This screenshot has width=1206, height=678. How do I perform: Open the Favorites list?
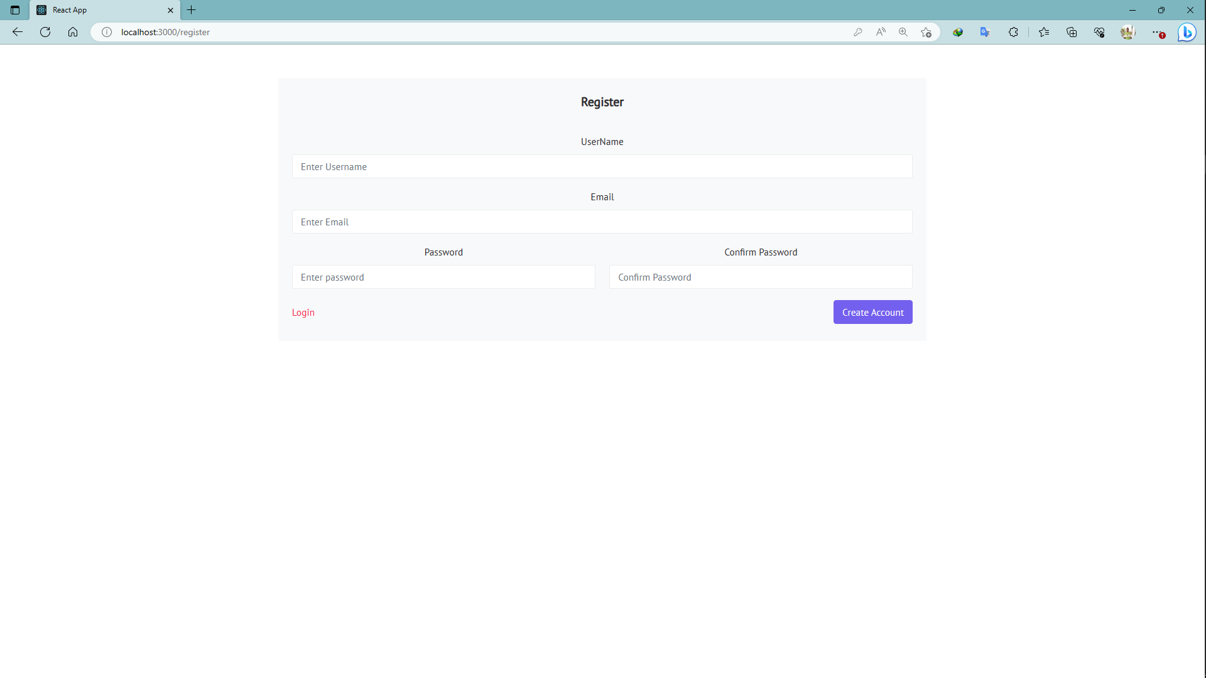pos(1044,32)
